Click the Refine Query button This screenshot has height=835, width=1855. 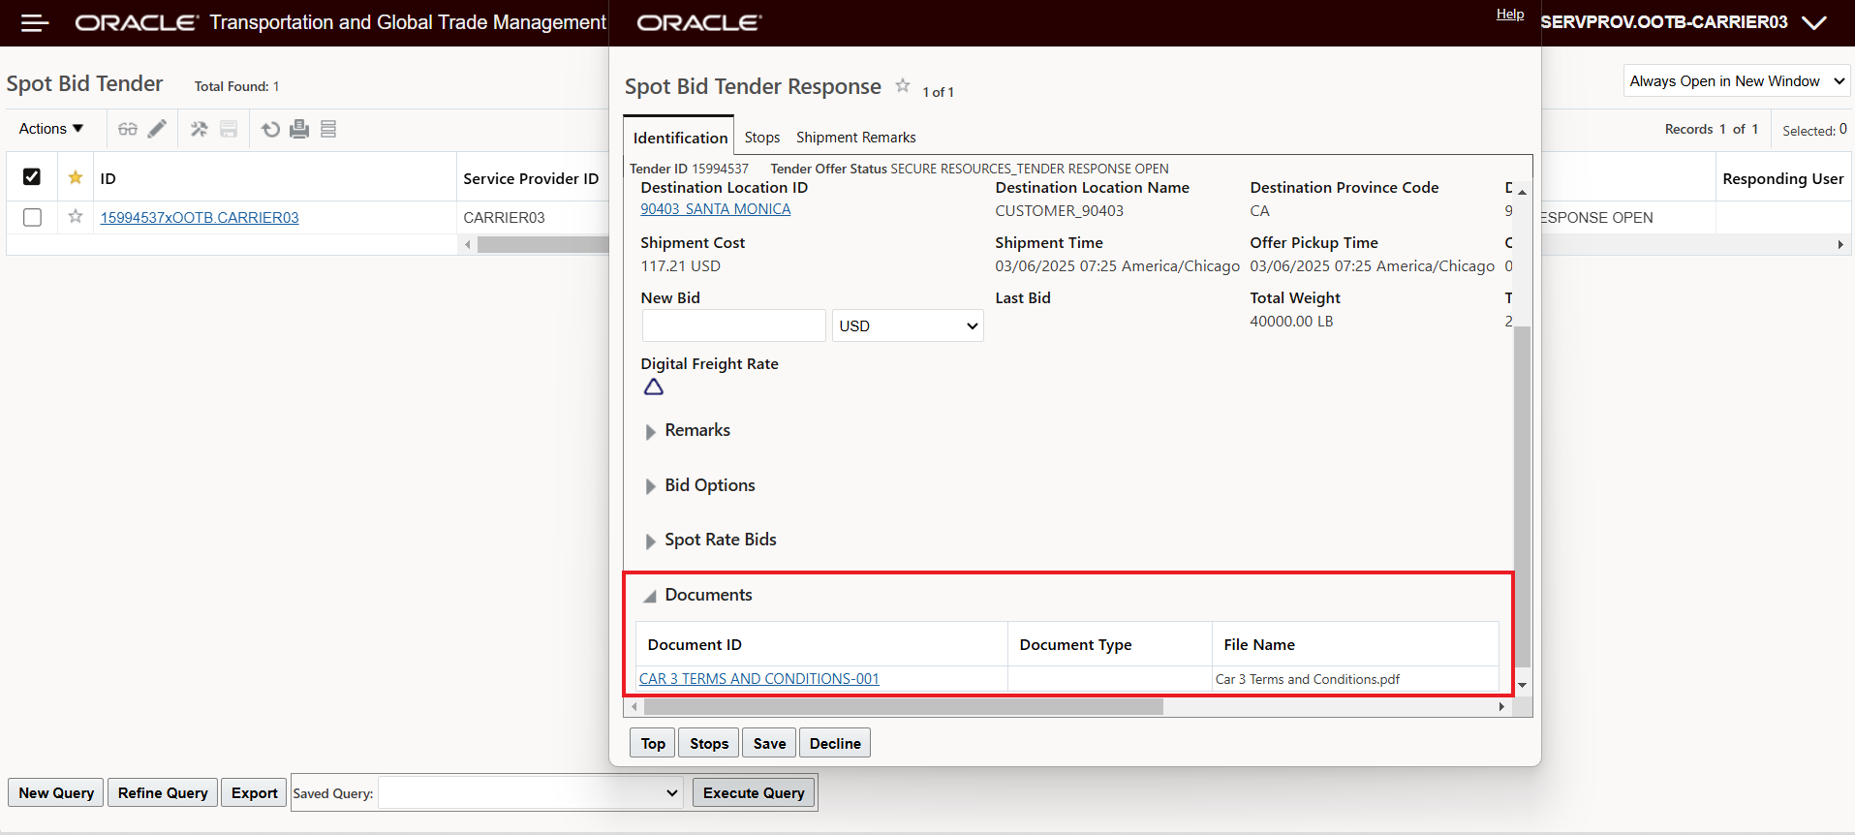(163, 792)
